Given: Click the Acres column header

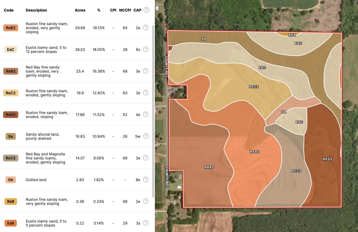Looking at the screenshot, I should click(x=80, y=10).
